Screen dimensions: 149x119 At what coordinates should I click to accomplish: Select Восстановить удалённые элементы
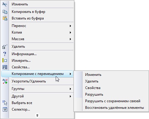[x=115, y=108]
